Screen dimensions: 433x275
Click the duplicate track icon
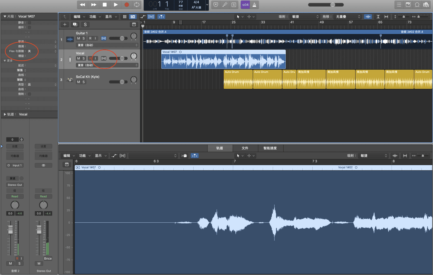(x=75, y=25)
